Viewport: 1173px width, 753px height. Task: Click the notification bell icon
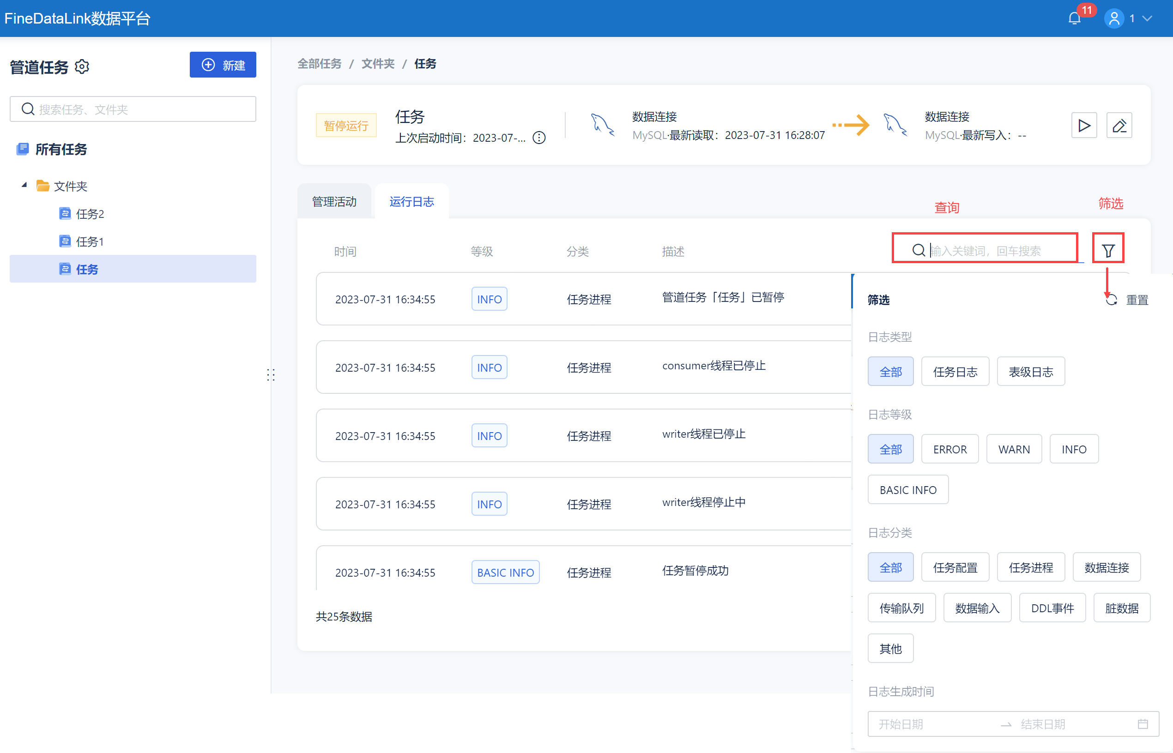1074,18
